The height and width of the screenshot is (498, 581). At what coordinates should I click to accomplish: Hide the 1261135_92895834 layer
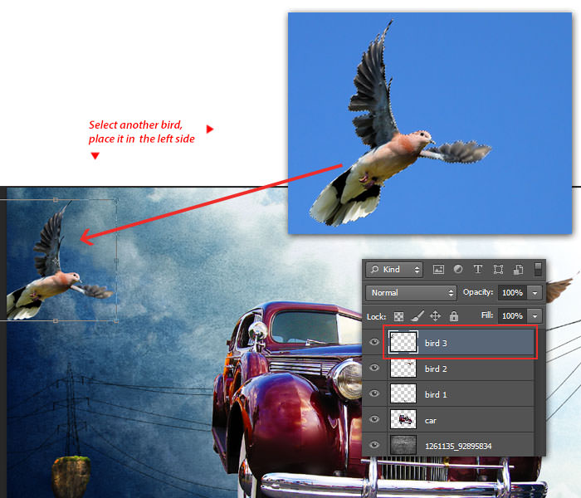[374, 445]
